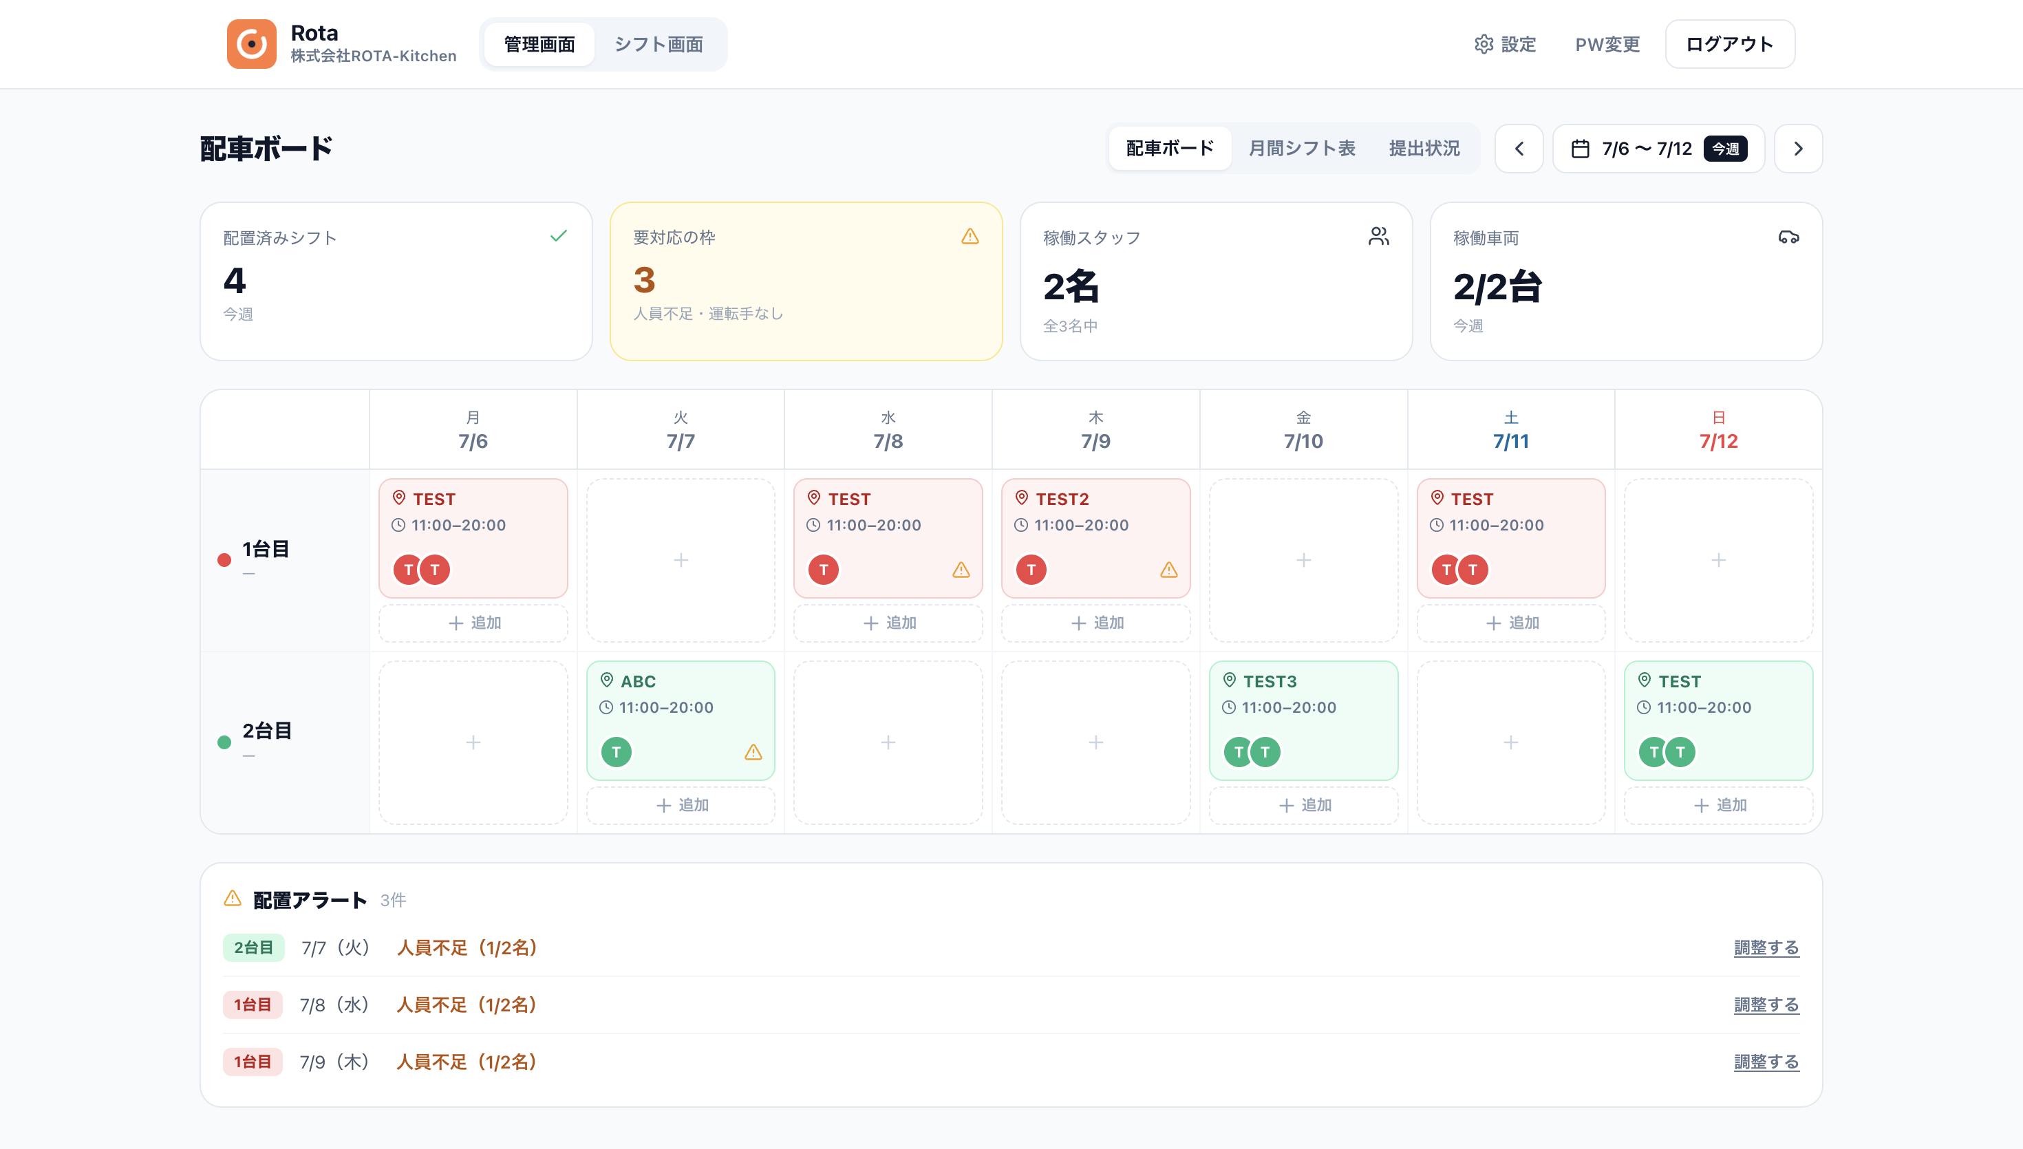Click the ログアウト button

1729,44
